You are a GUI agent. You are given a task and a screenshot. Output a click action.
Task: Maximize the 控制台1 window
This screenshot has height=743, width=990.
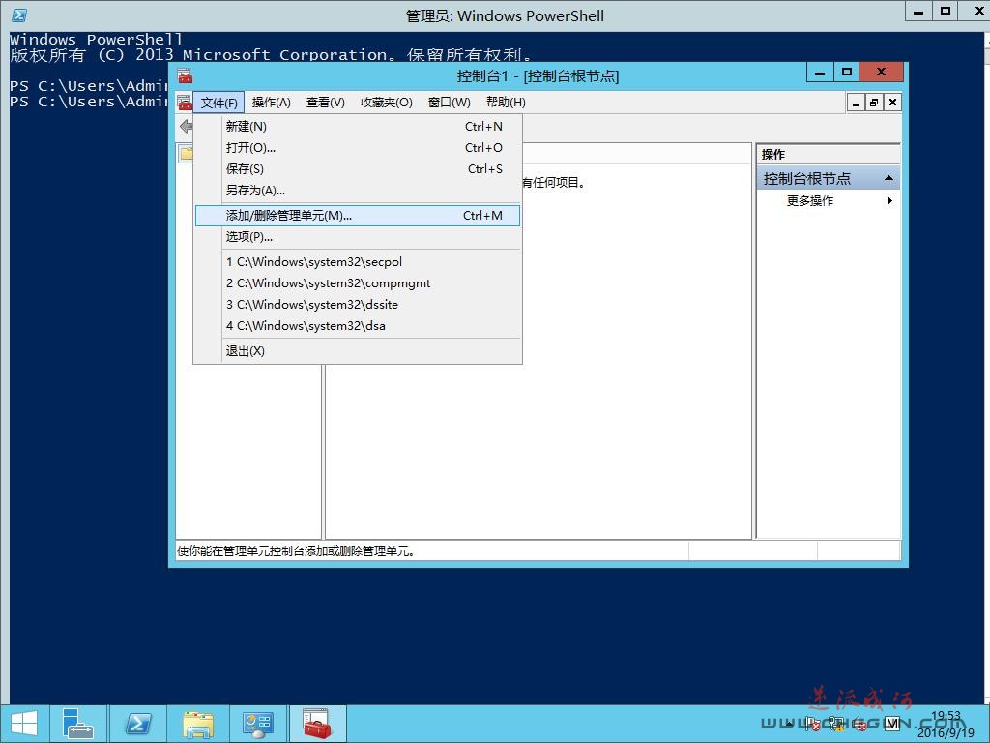tap(847, 72)
